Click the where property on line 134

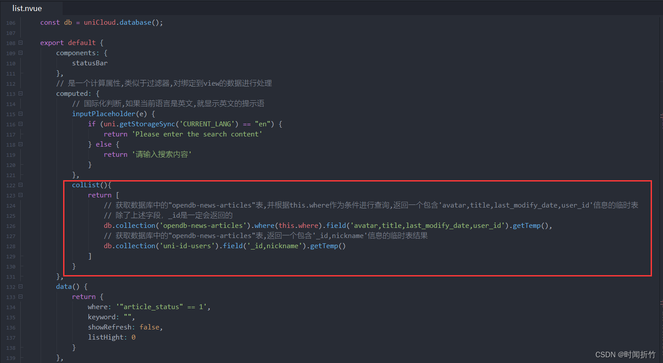(x=98, y=307)
